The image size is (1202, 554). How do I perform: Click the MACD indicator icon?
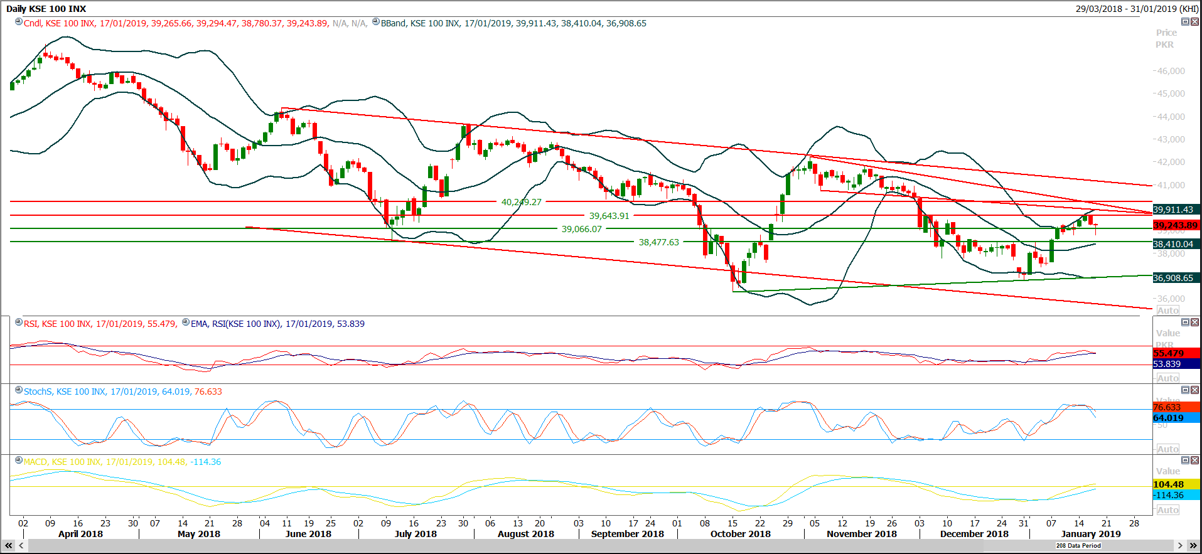click(x=19, y=461)
